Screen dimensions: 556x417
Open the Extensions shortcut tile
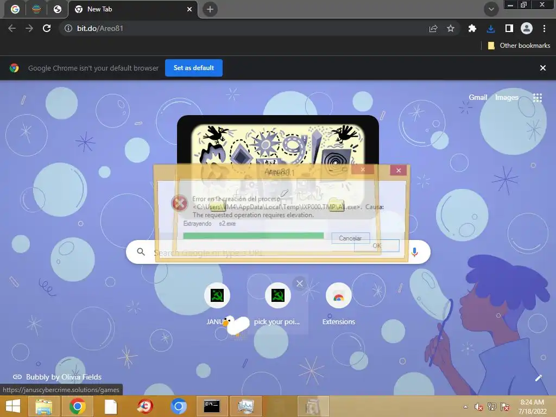[x=339, y=304]
